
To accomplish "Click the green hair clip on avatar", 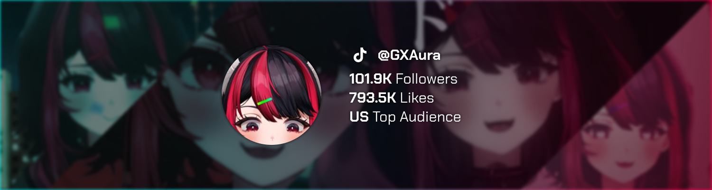I will pos(265,101).
